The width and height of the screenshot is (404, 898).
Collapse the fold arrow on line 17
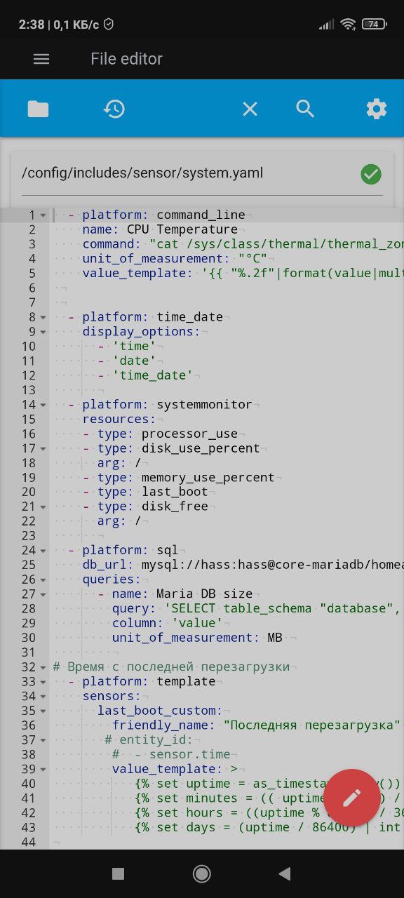(x=43, y=448)
